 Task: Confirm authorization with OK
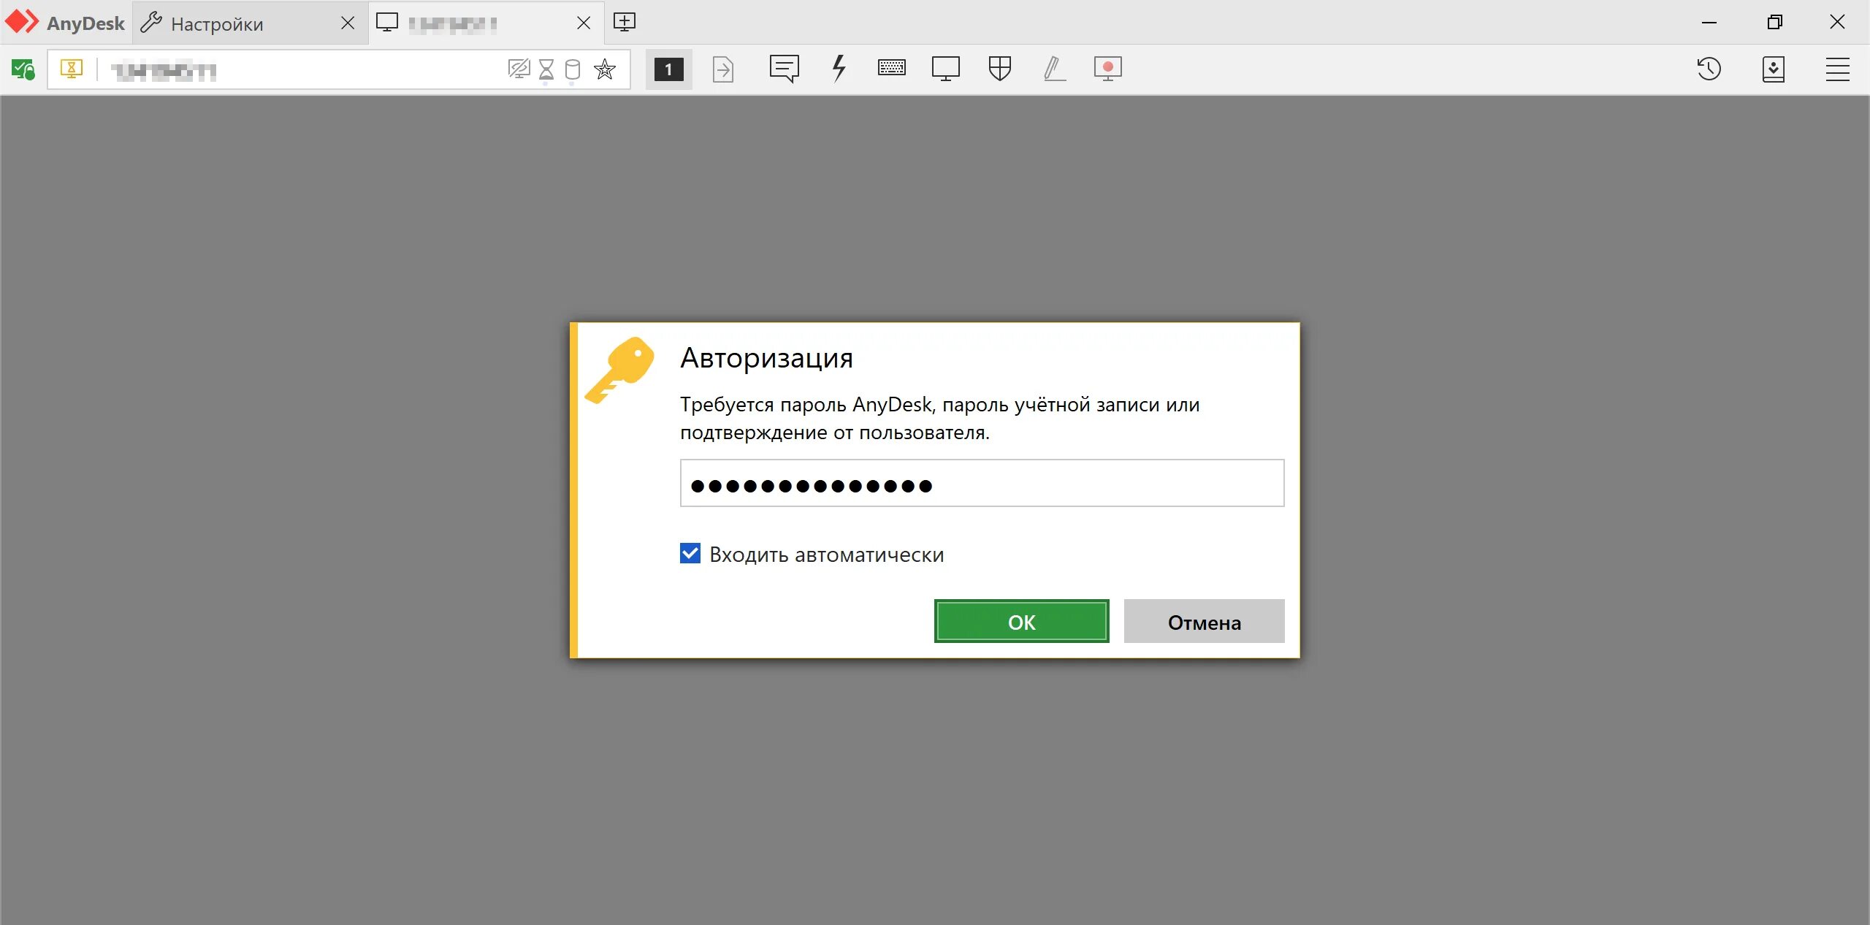1021,621
